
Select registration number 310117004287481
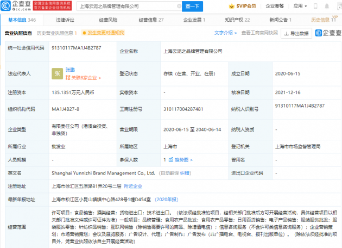tap(183, 109)
